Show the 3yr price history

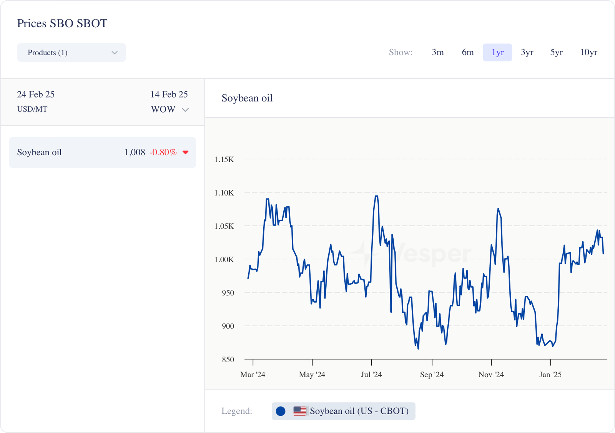527,52
